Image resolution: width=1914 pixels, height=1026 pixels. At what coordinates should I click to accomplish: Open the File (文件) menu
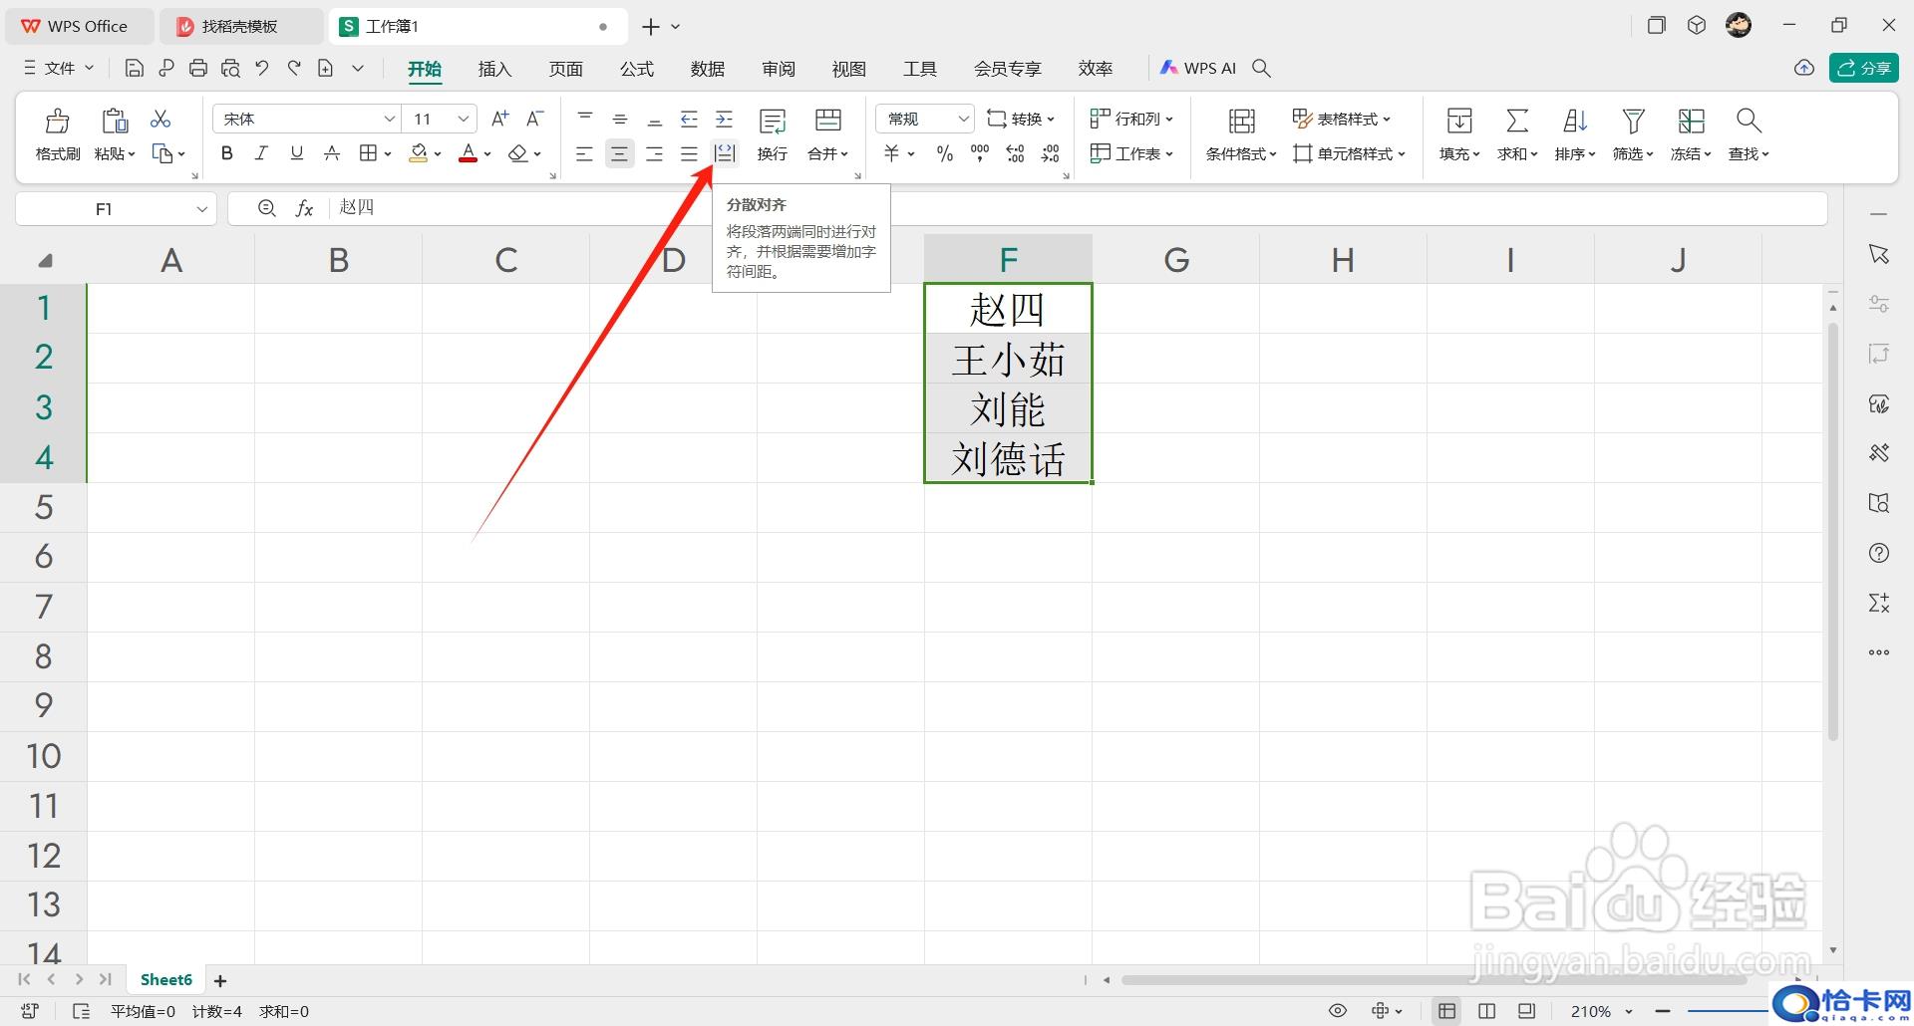click(x=58, y=68)
